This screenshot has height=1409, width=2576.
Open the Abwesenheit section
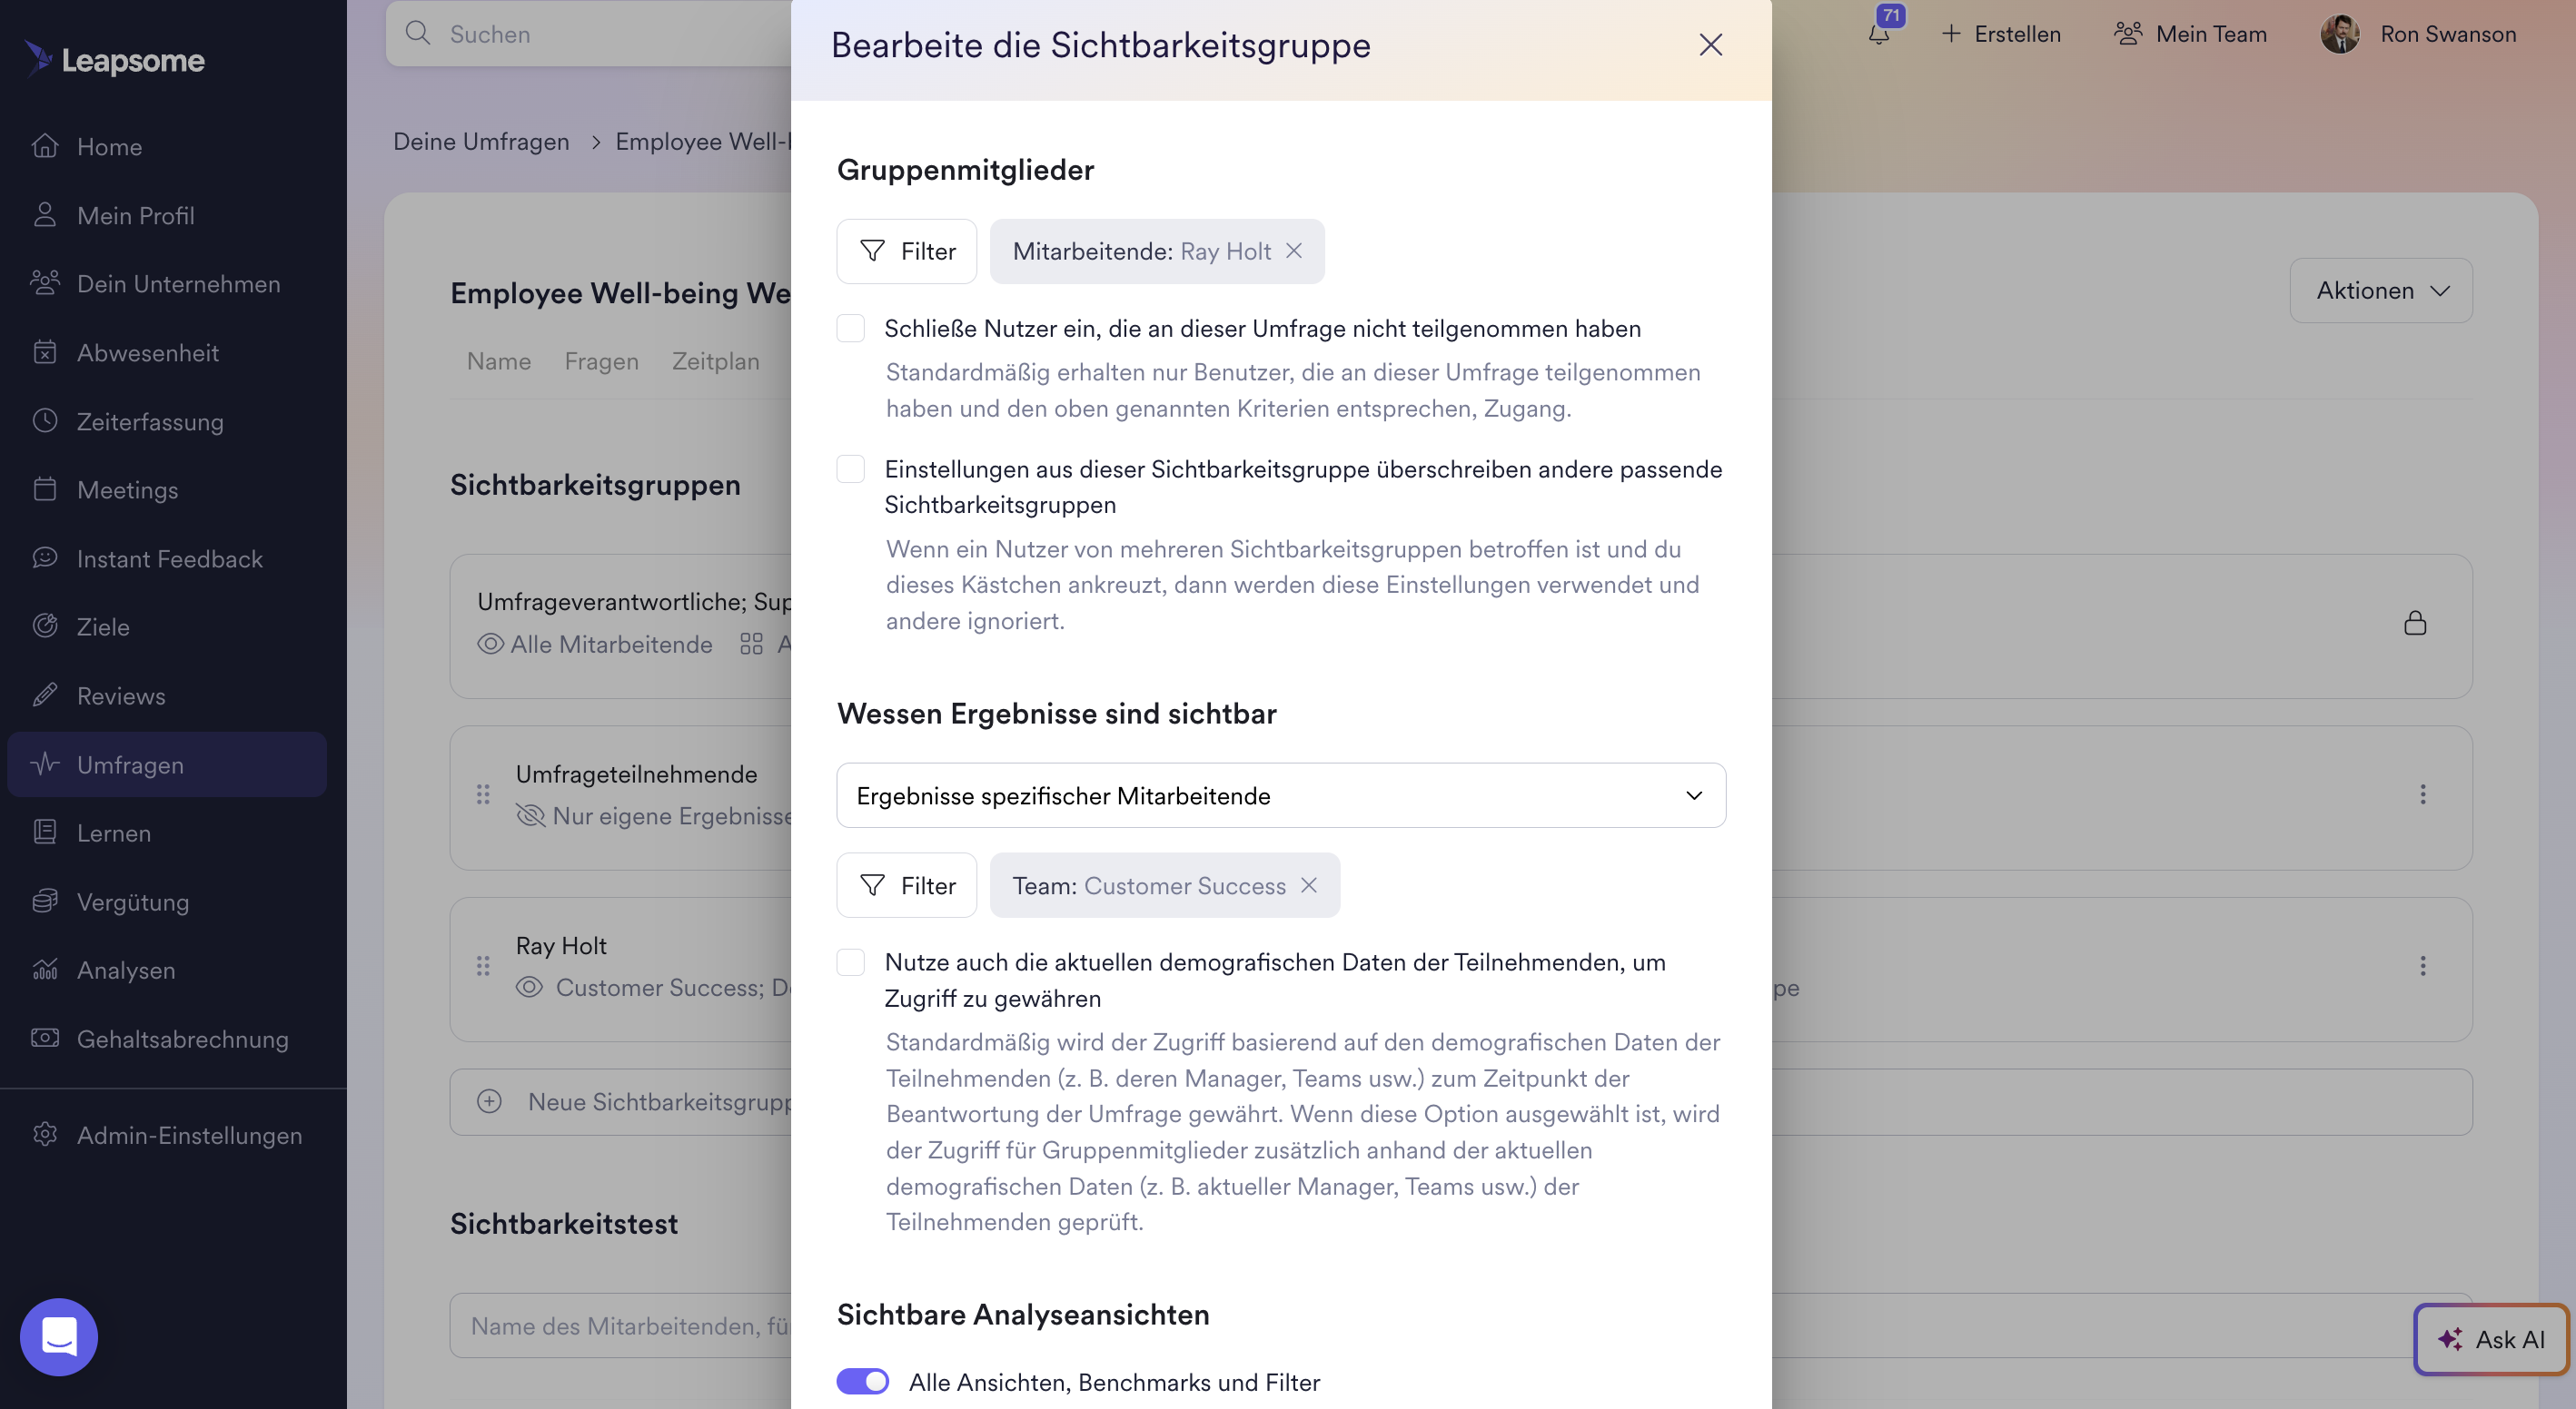pyautogui.click(x=147, y=353)
